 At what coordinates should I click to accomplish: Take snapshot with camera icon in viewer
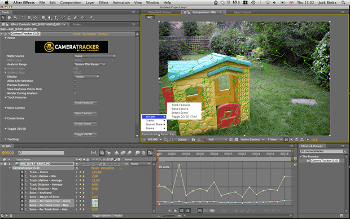point(193,139)
